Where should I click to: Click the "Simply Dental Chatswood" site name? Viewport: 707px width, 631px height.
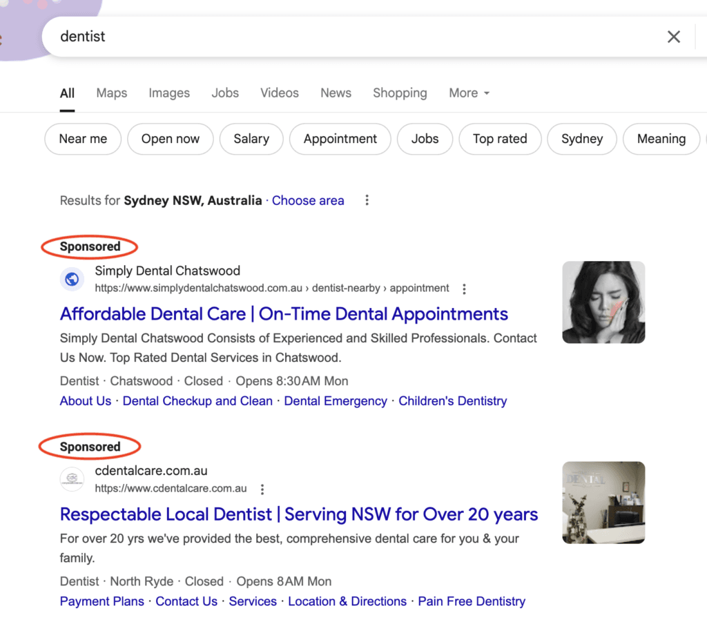tap(167, 271)
